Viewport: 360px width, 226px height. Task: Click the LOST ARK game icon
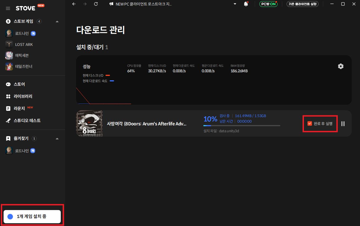[9, 45]
